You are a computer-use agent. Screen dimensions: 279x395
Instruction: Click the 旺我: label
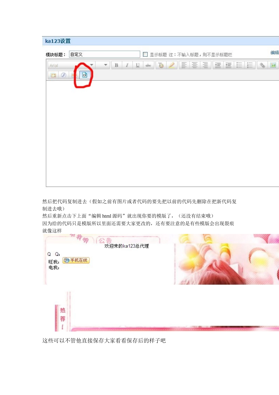54,262
